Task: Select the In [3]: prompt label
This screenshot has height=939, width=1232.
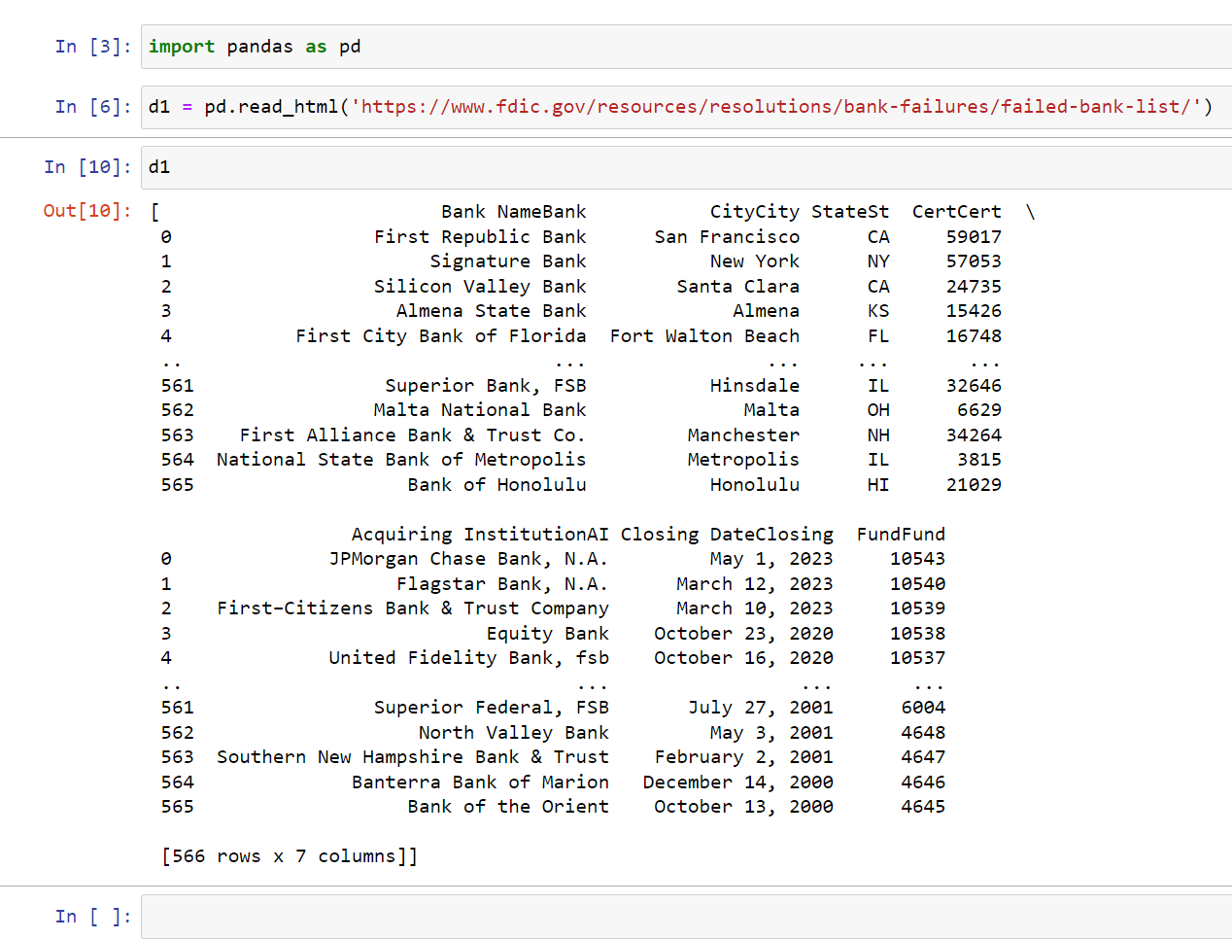Action: (93, 47)
